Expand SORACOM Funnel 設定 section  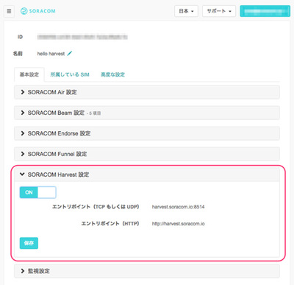coord(147,154)
